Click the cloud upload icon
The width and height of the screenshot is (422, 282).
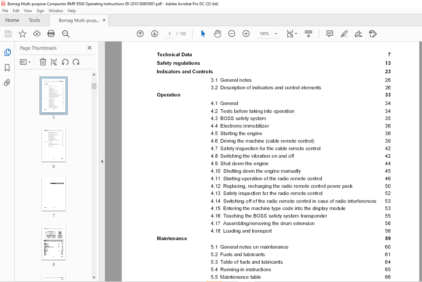click(x=37, y=34)
